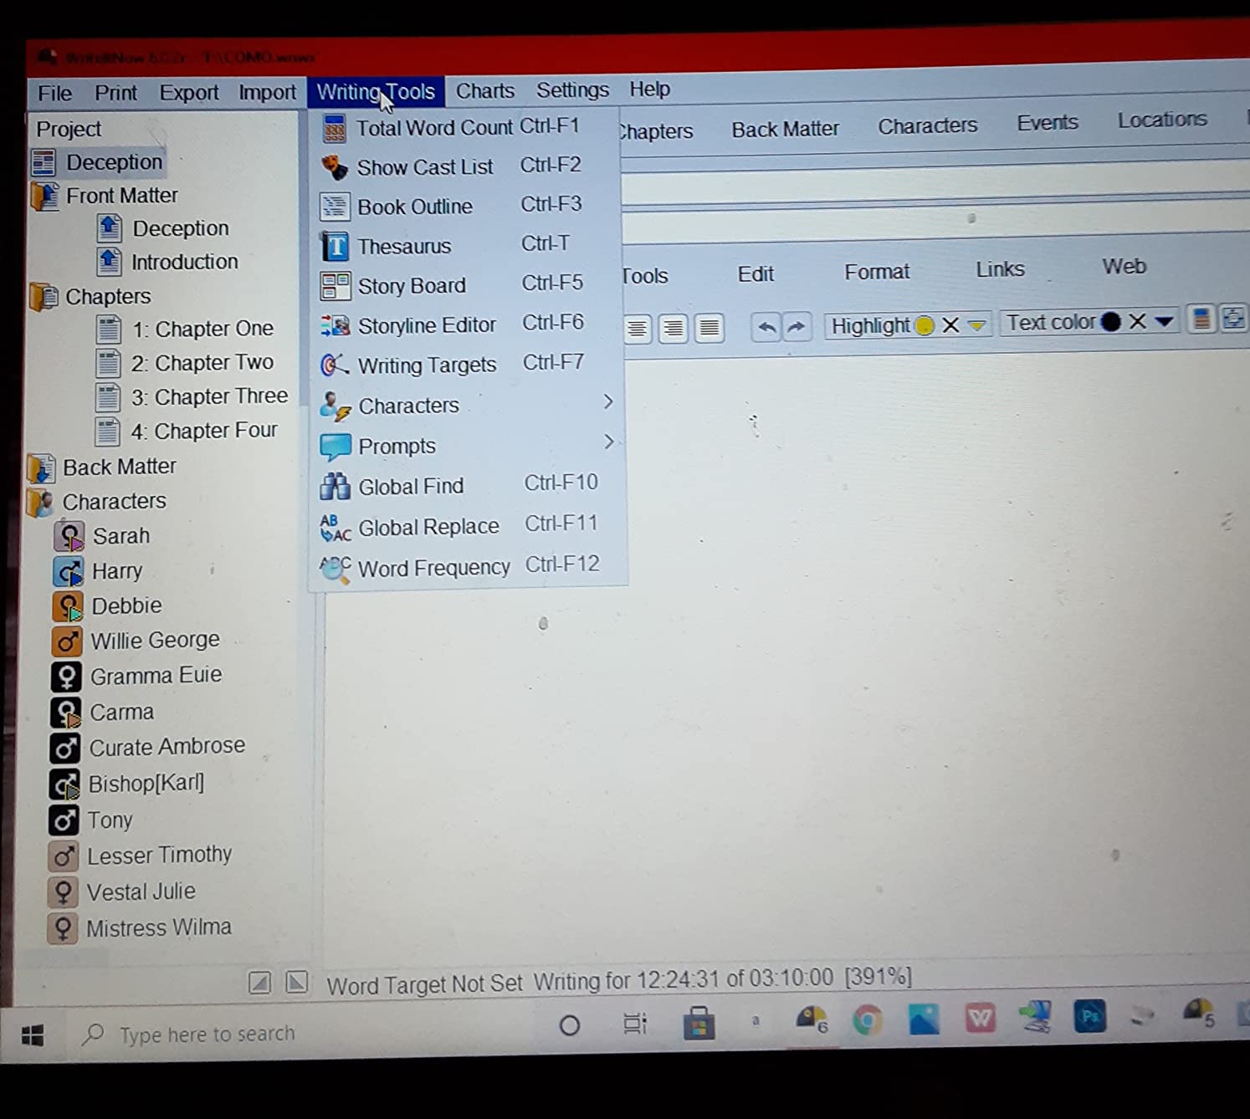Clear the highlight color with X
The height and width of the screenshot is (1119, 1250).
(950, 324)
